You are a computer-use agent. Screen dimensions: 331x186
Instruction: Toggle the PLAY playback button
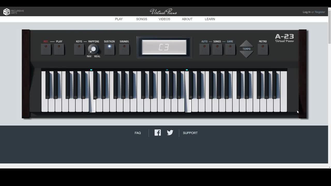pyautogui.click(x=59, y=49)
